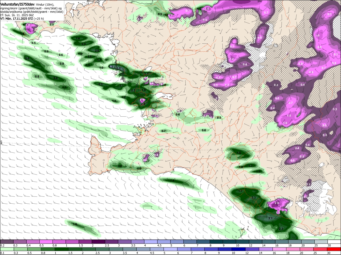Click the 'slydda/snjókoma' legend description line
The height and width of the screenshot is (255, 341).
[32, 12]
